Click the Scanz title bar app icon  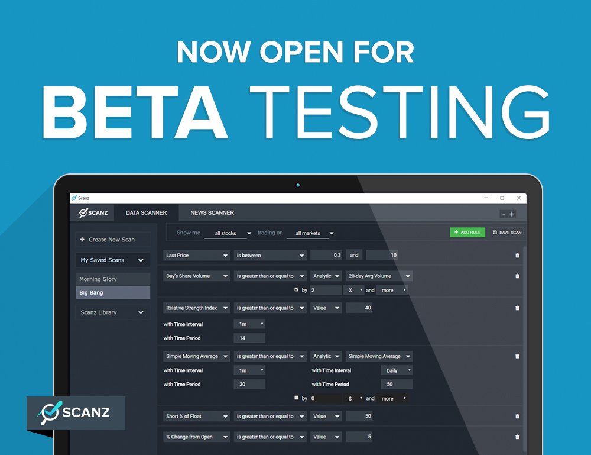[x=74, y=198]
